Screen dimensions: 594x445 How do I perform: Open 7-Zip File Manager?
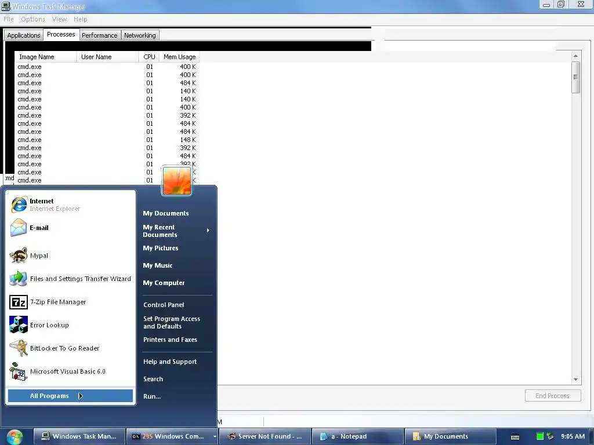pyautogui.click(x=70, y=302)
